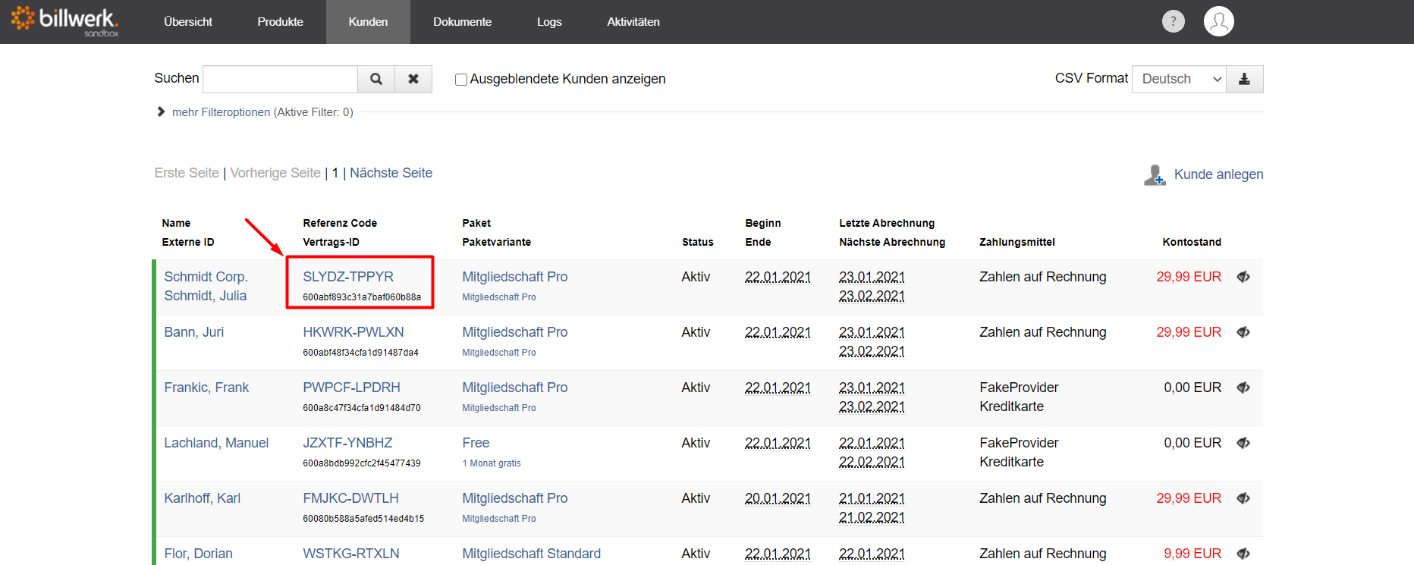
Task: Open contract SLYDZ-TPPYR
Action: (x=348, y=277)
